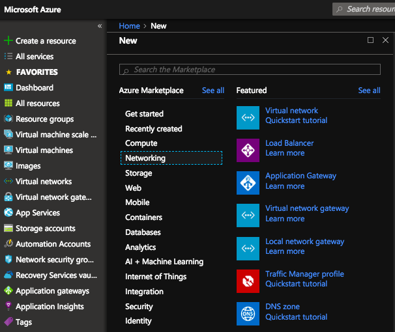Screen dimensions: 395x332
Task: Click the DNS zone tile icon
Action: (248, 314)
